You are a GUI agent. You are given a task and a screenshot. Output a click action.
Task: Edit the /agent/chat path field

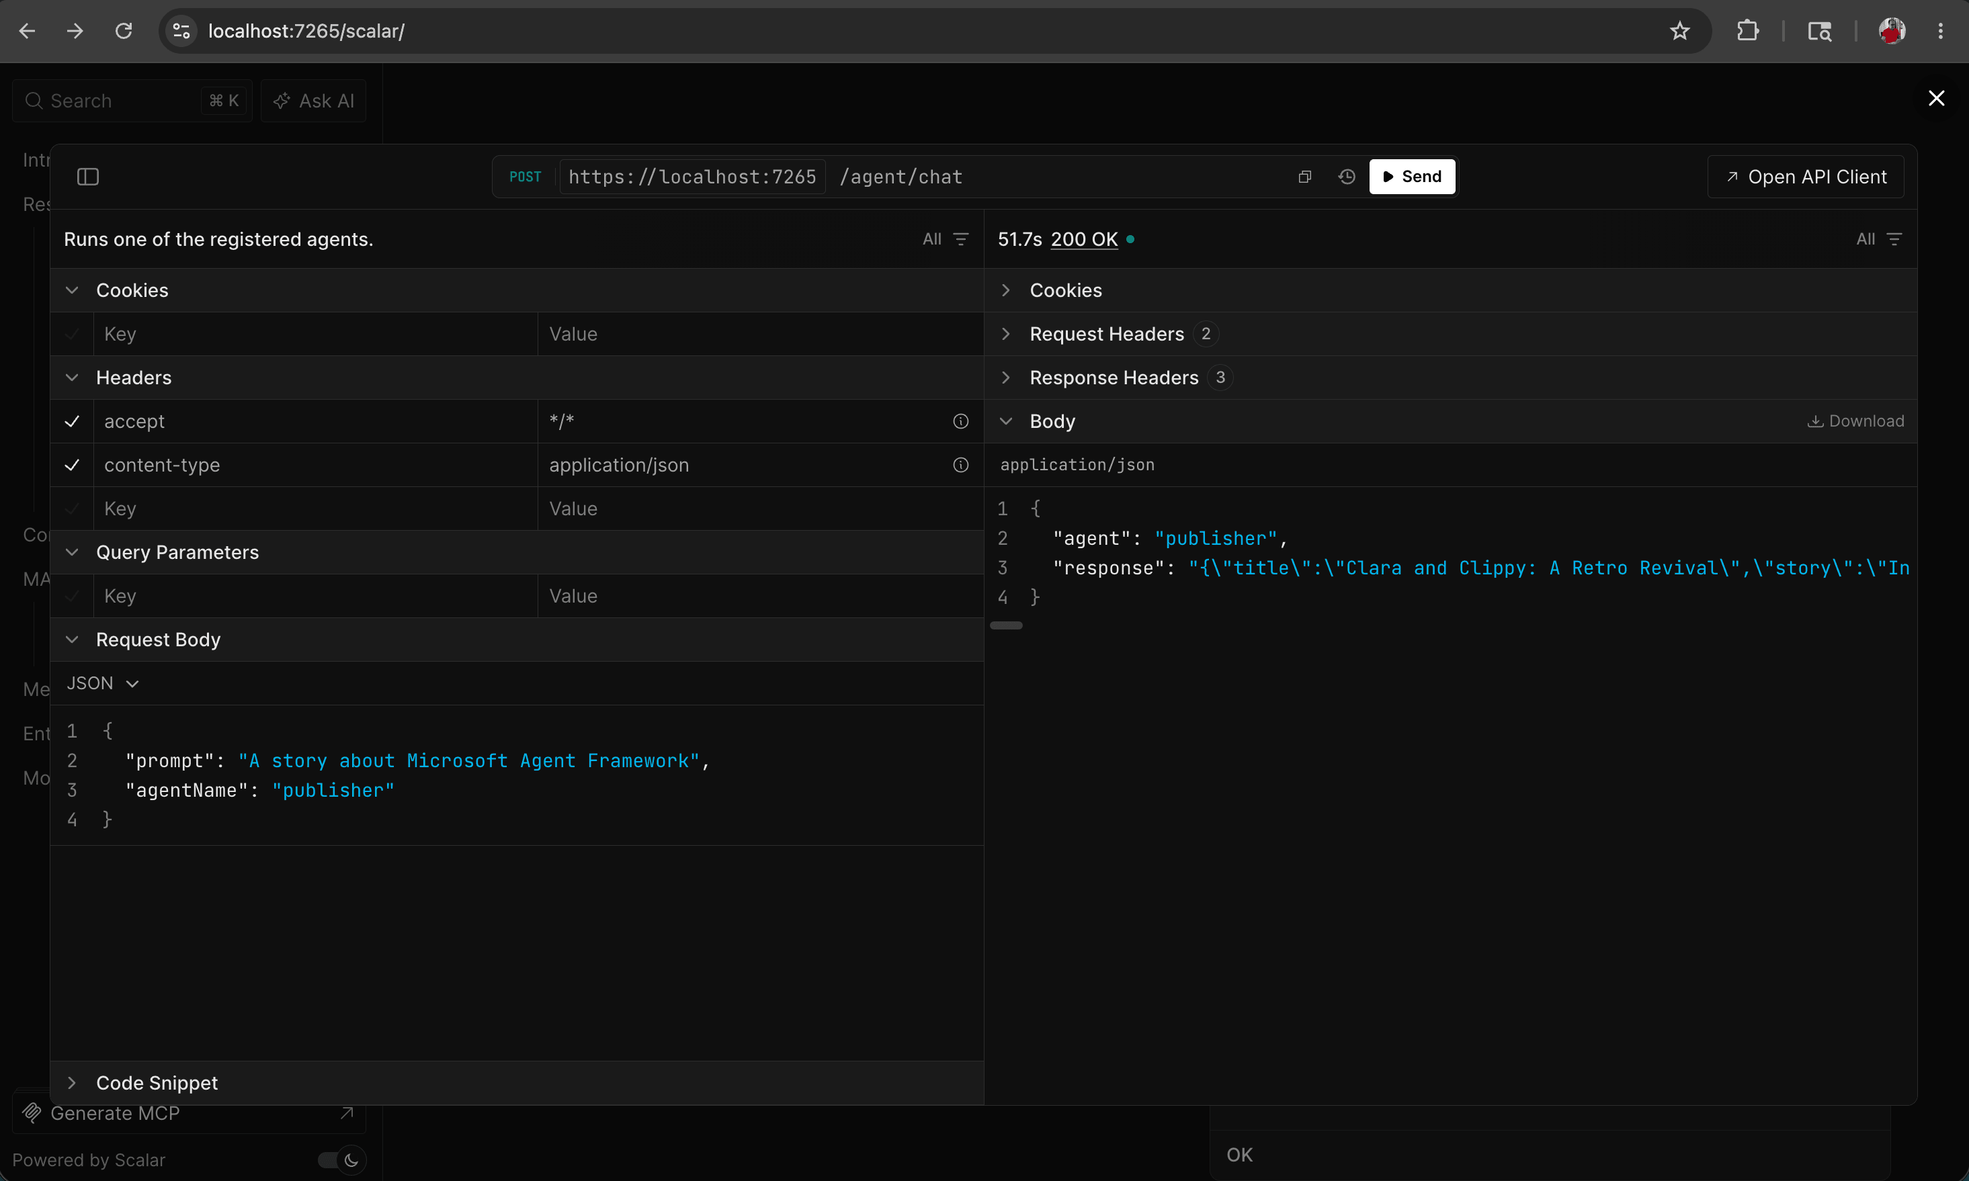[x=901, y=177]
